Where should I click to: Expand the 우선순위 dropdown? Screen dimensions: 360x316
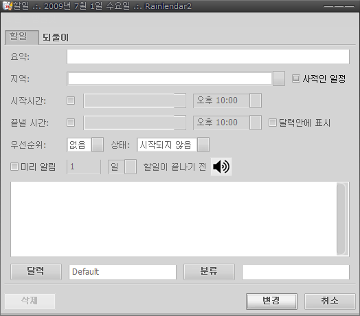98,145
